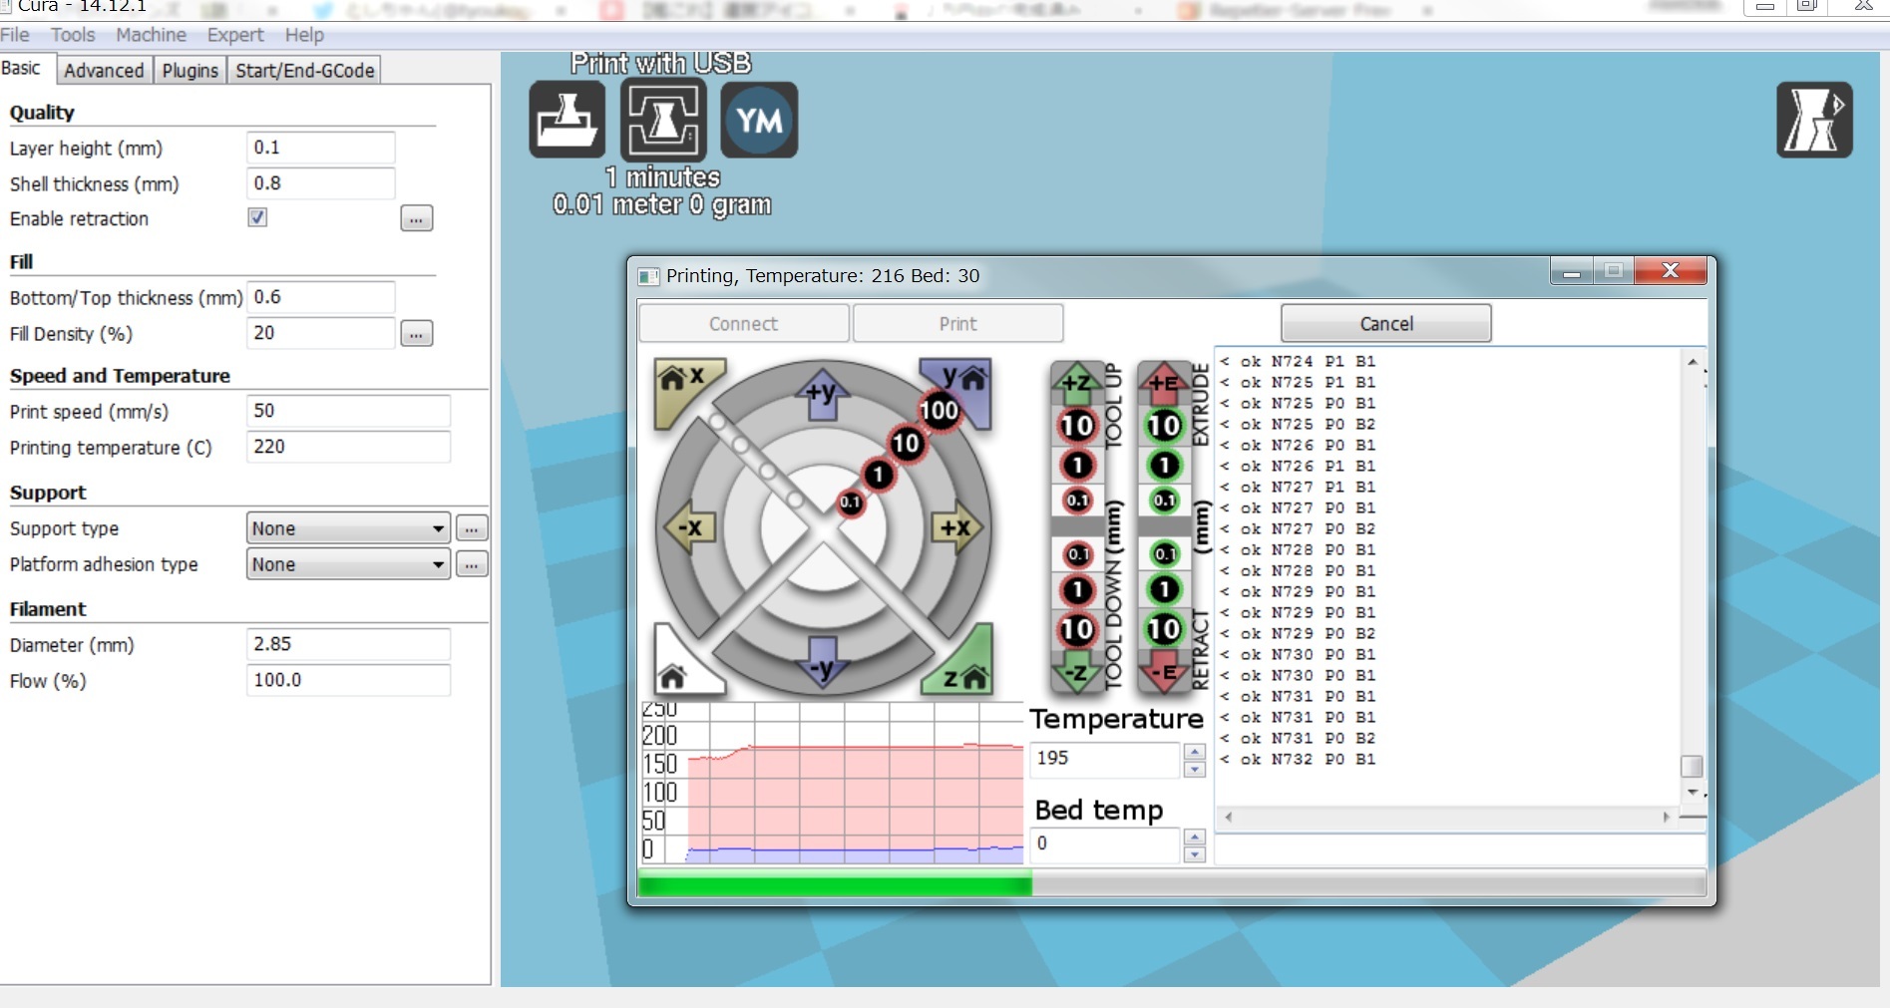The image size is (1890, 1008).
Task: Jog the head in +Y direction
Action: (x=823, y=394)
